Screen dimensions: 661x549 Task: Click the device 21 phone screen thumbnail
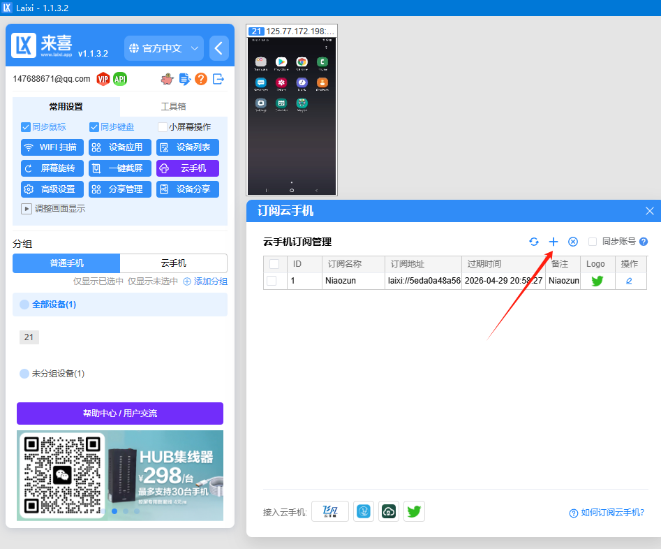point(292,116)
